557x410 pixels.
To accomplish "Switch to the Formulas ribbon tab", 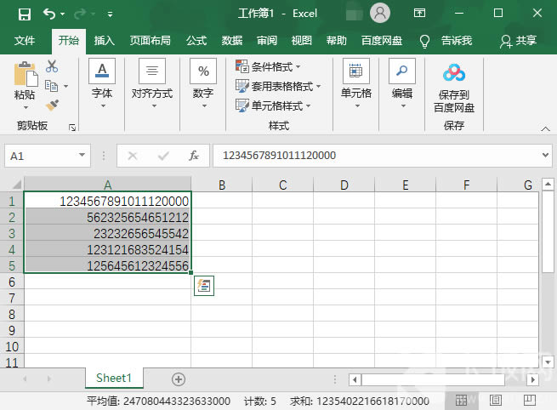I will pos(196,40).
